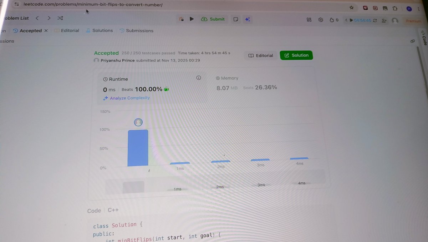Switch to the Solutions tab
428x242 pixels.
[x=100, y=31]
